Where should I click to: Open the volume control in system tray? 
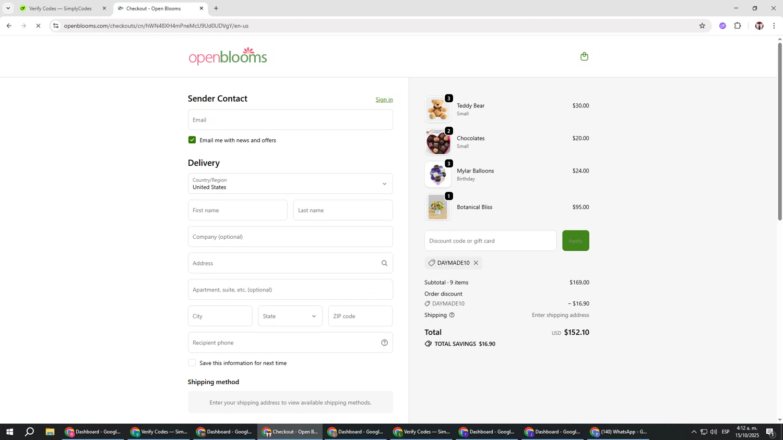(x=714, y=432)
